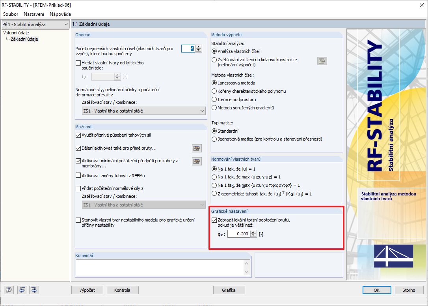Open the help question mark icon
This screenshot has width=428, height=306.
pos(8,290)
